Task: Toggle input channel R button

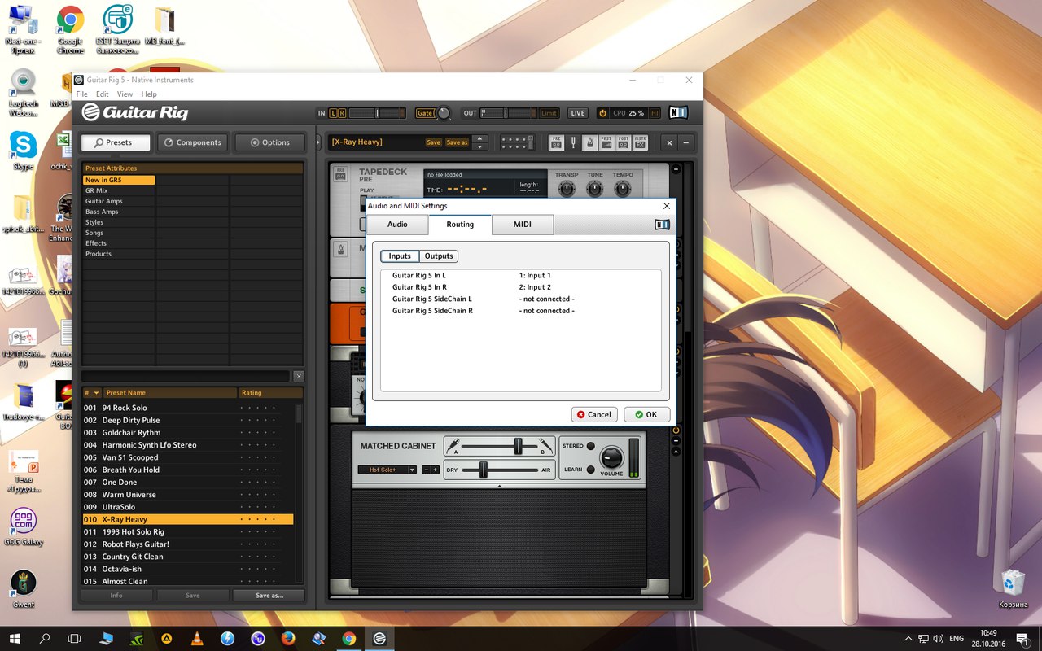Action: [342, 113]
